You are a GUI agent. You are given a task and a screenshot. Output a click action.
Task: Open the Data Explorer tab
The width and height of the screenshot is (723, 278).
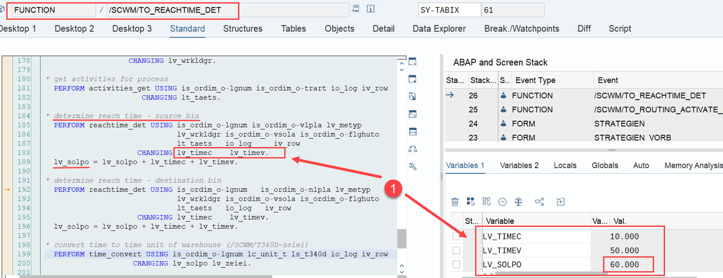439,29
